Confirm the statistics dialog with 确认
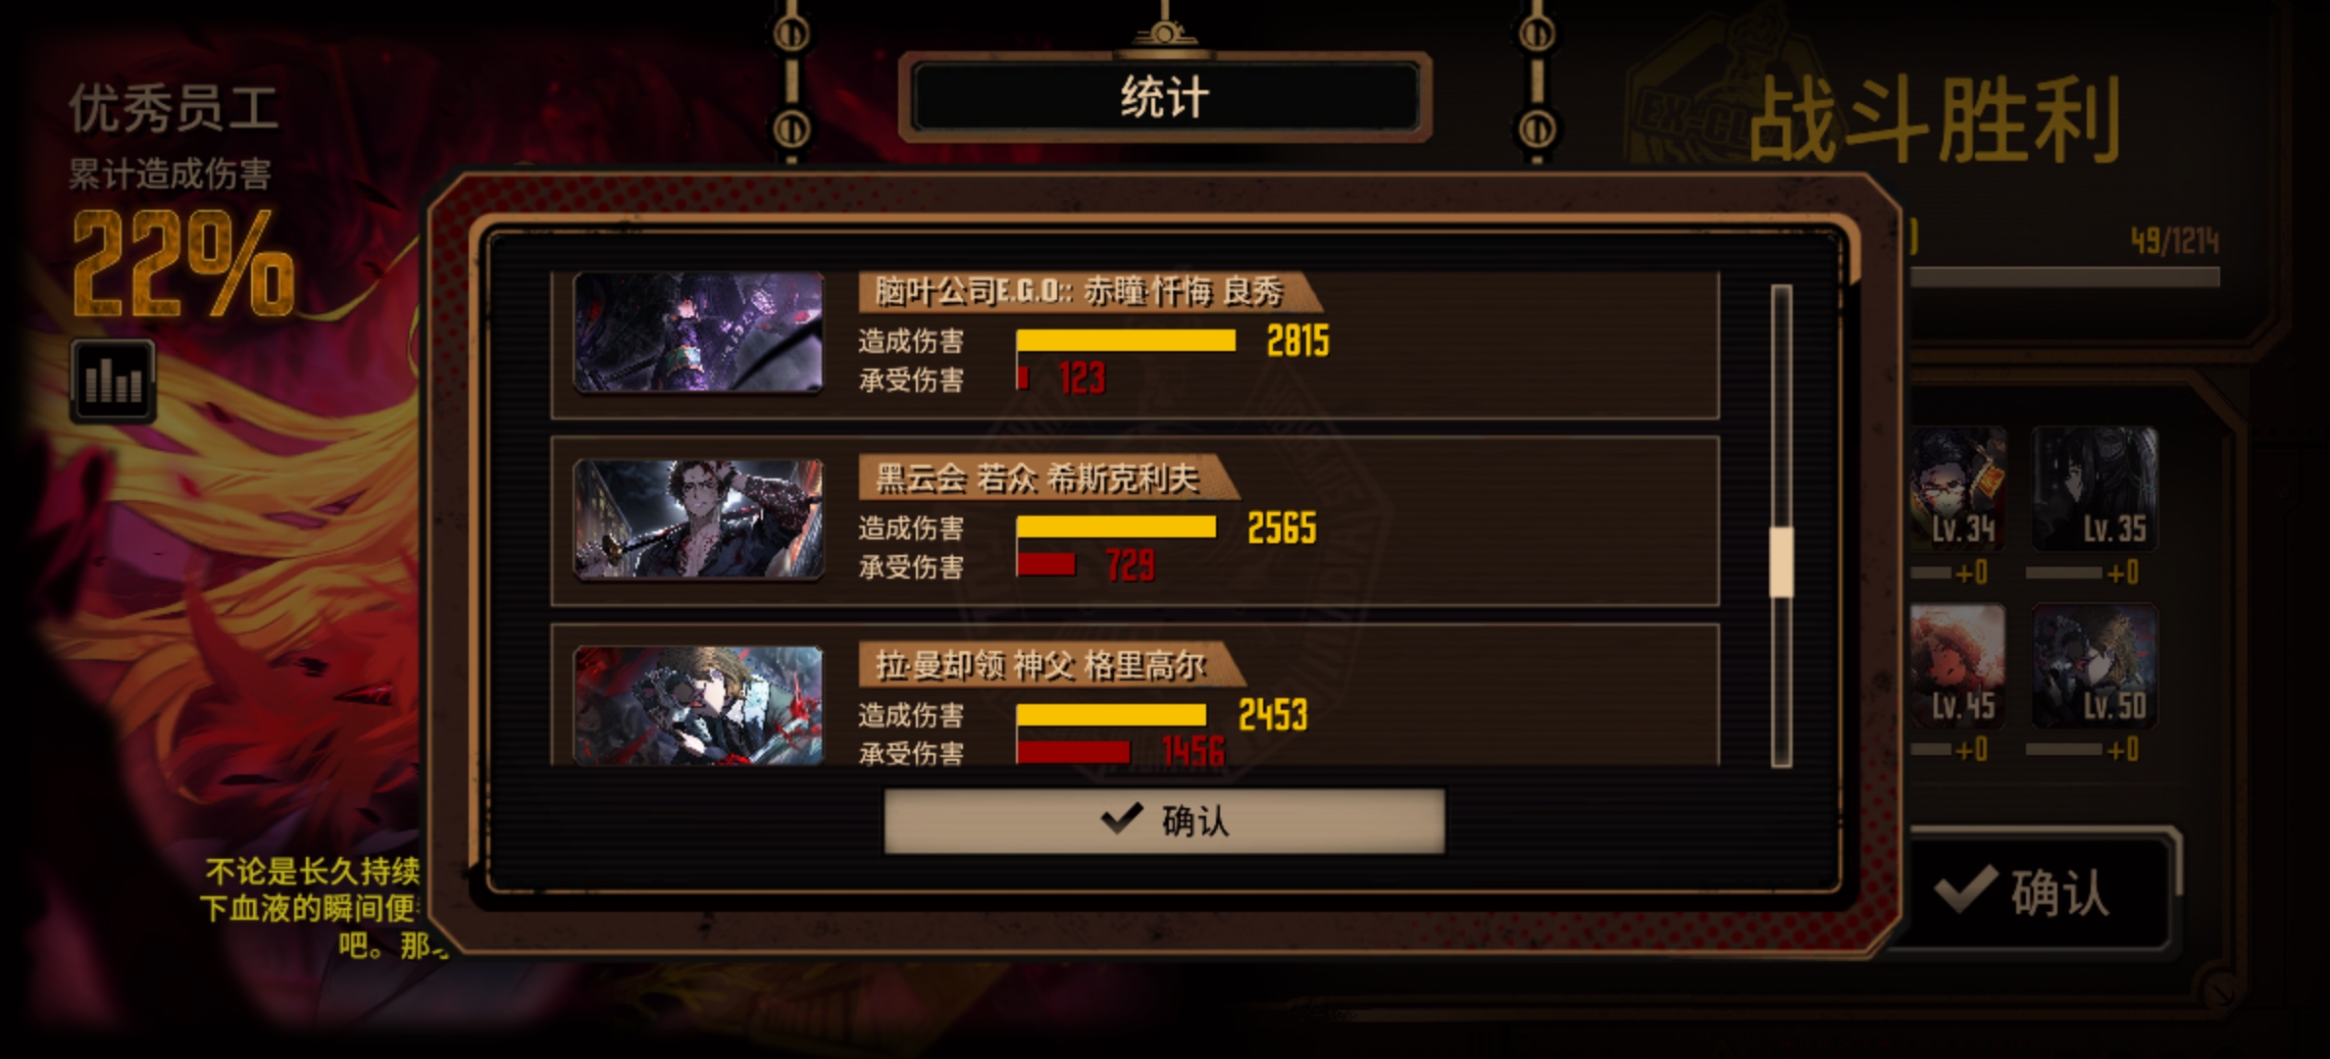2330x1059 pixels. pos(1164,821)
